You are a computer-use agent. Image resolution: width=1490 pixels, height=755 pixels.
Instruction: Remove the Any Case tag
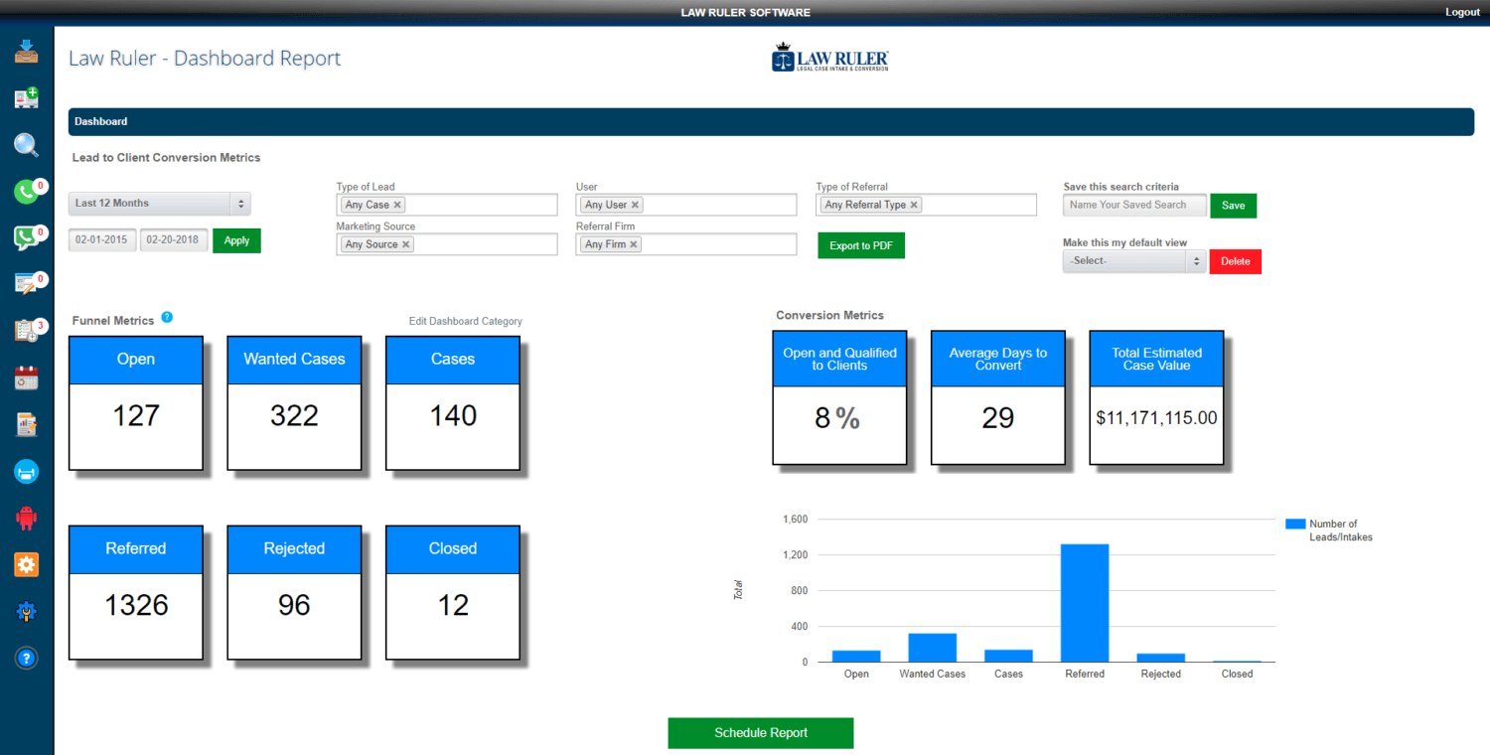click(x=397, y=205)
